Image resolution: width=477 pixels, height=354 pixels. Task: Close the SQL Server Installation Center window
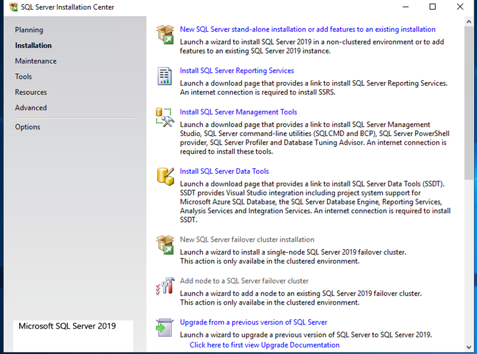coord(460,7)
